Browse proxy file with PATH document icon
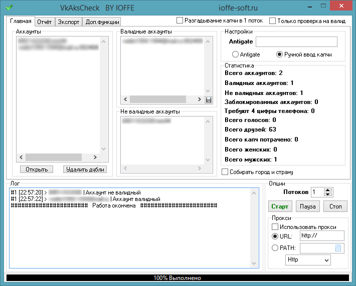 tap(338, 248)
